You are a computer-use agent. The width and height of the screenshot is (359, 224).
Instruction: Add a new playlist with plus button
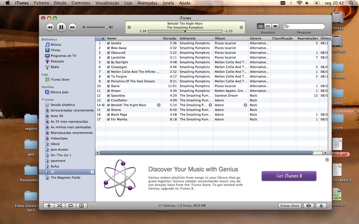49,206
